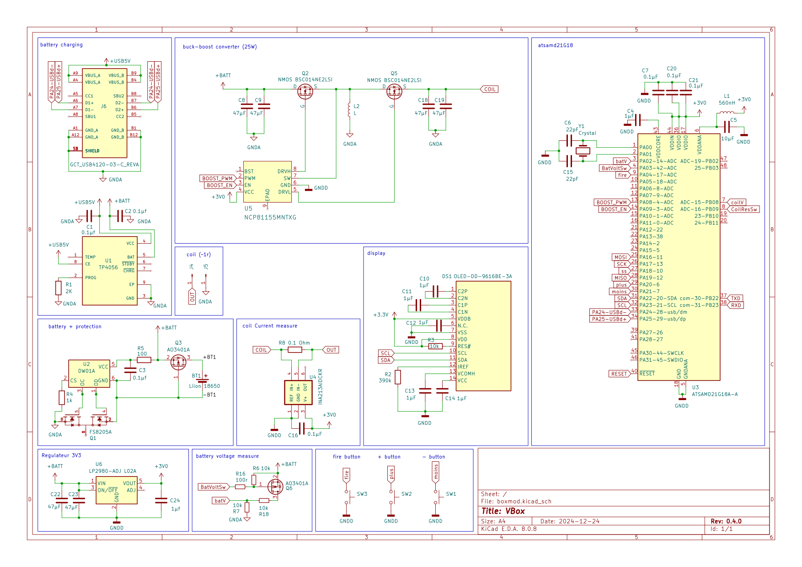Click the U1 TP4056 charger IC

[110, 271]
